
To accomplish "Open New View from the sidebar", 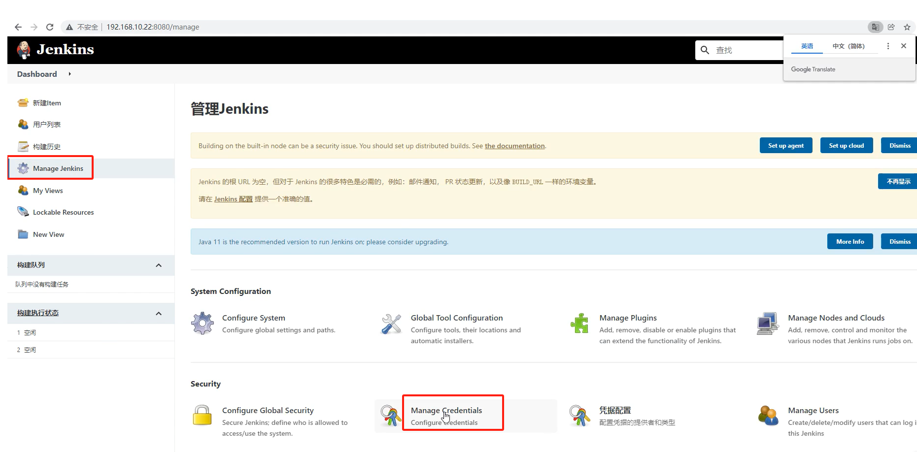I will click(x=49, y=234).
